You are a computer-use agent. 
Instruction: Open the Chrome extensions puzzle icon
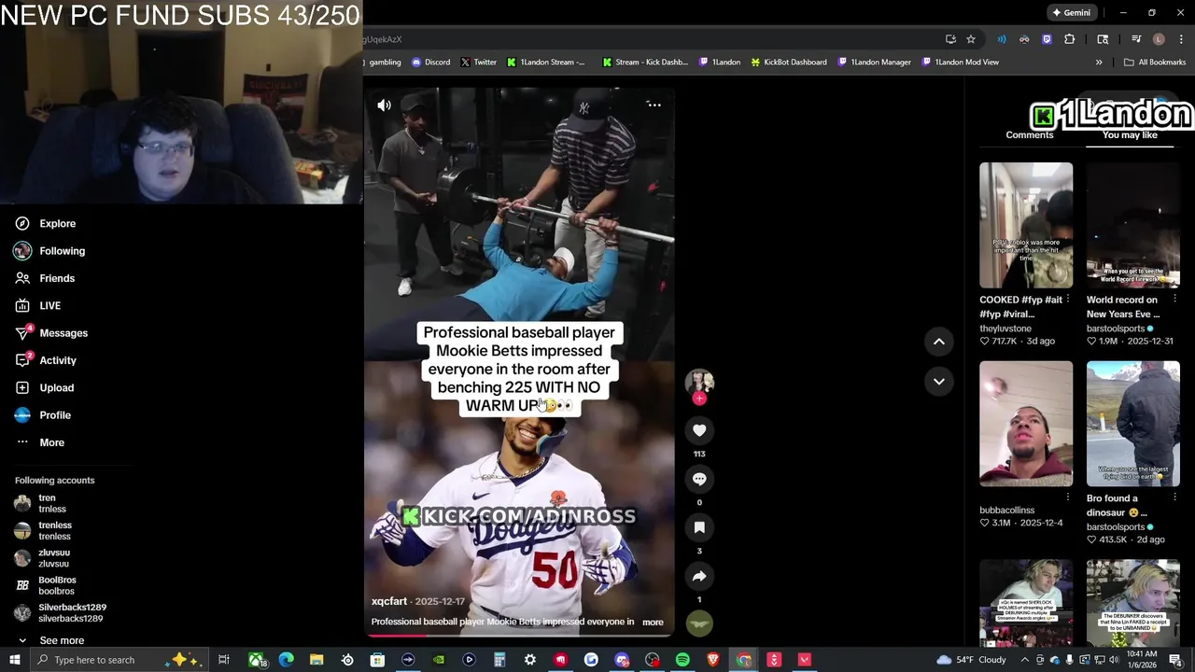click(1069, 39)
